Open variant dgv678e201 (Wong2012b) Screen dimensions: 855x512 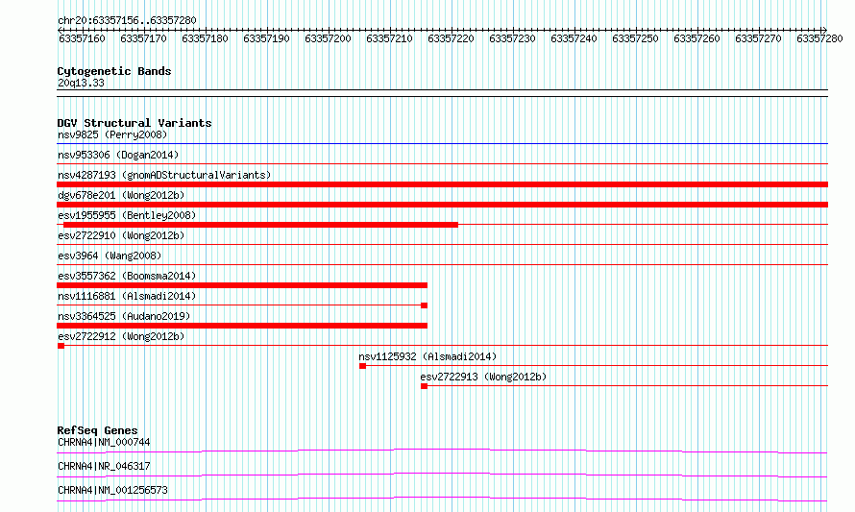point(121,195)
